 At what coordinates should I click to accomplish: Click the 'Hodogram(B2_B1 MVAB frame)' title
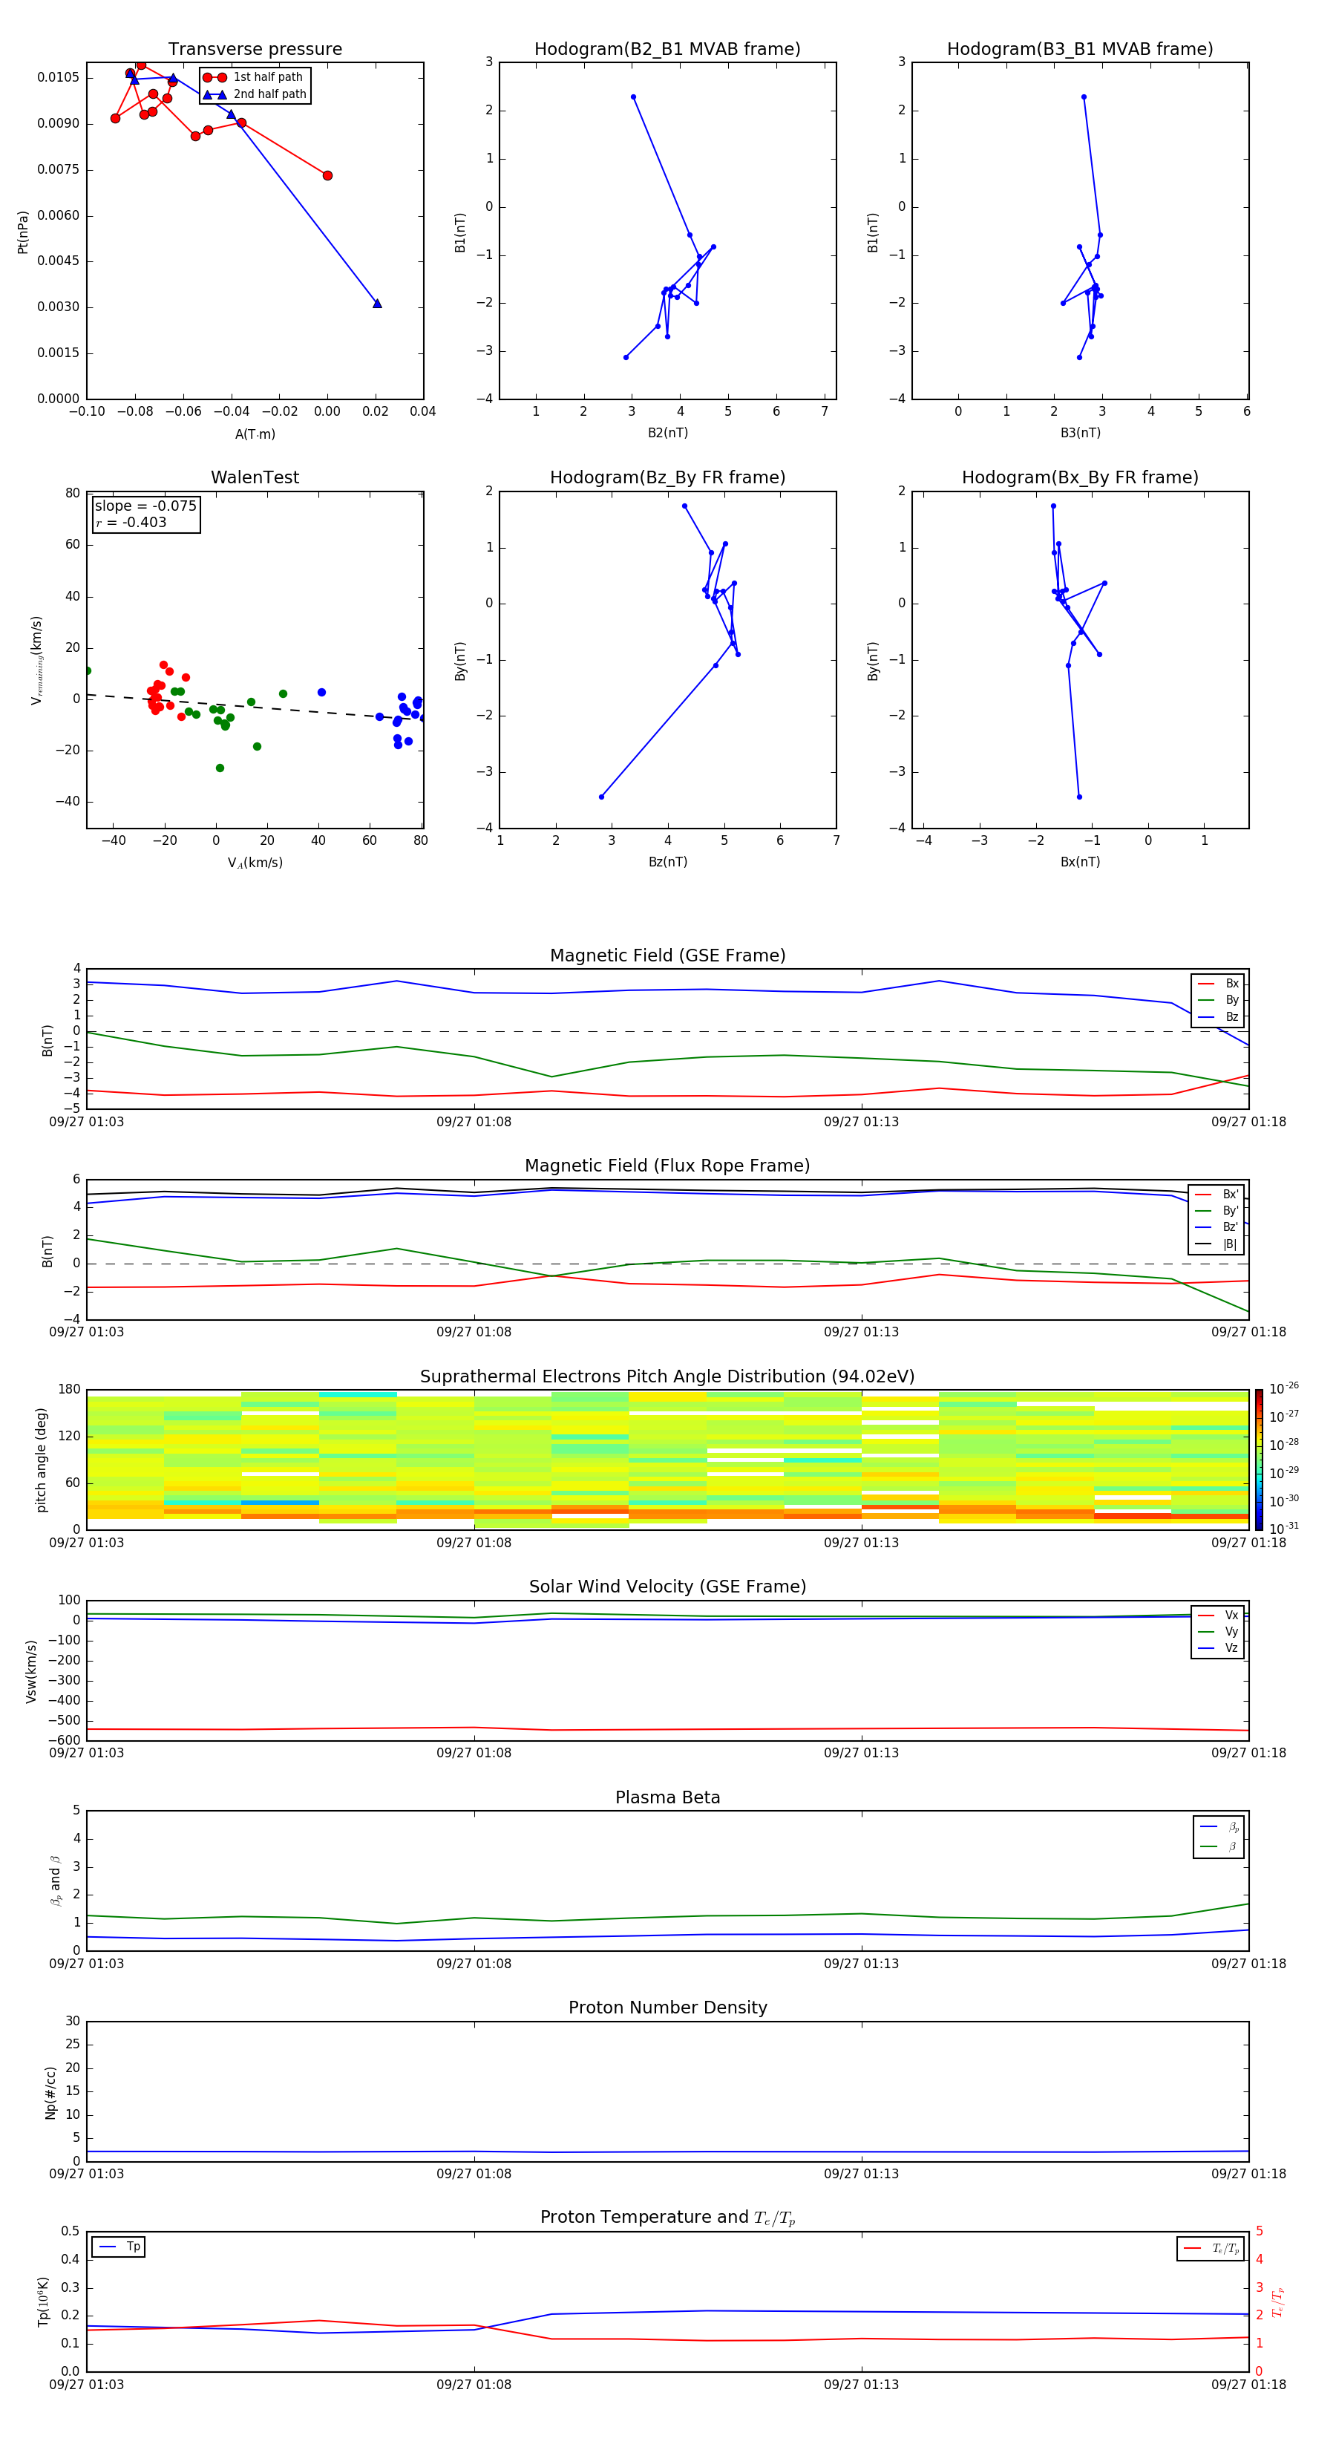[x=667, y=50]
